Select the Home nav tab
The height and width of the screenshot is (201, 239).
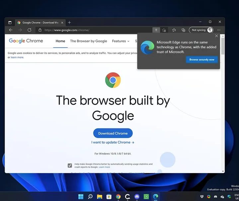point(60,41)
